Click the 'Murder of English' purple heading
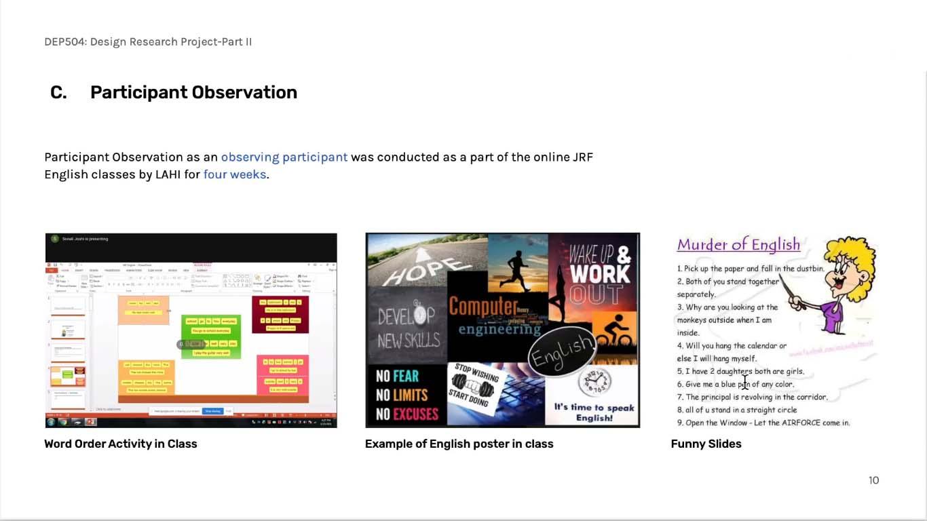This screenshot has height=521, width=927. click(x=738, y=245)
